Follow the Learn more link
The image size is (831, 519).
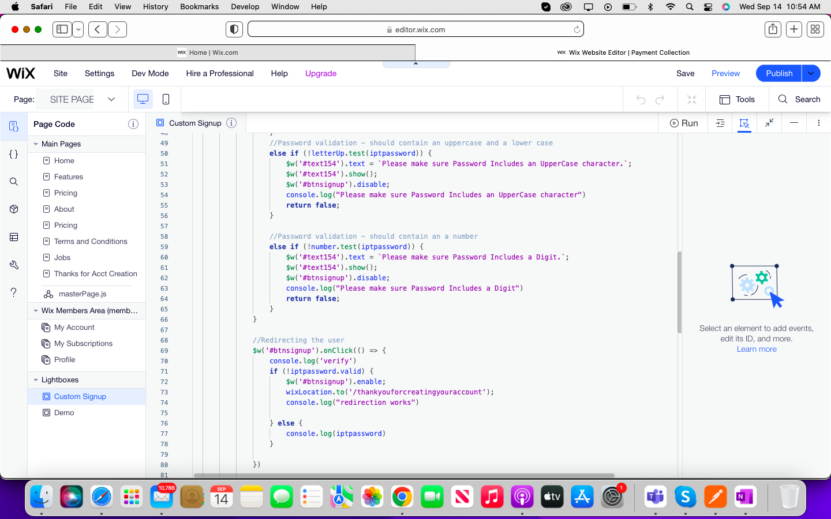pyautogui.click(x=756, y=349)
